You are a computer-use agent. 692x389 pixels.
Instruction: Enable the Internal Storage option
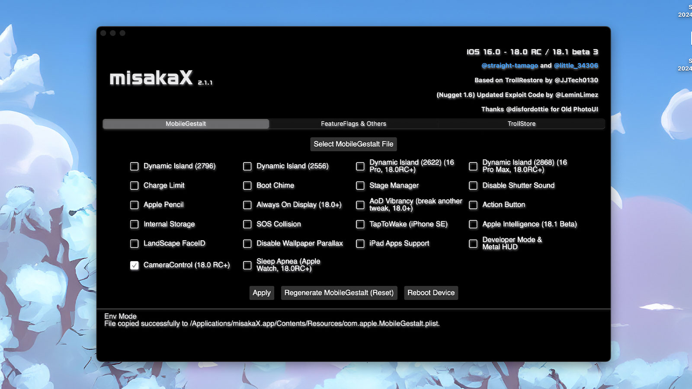tap(135, 224)
